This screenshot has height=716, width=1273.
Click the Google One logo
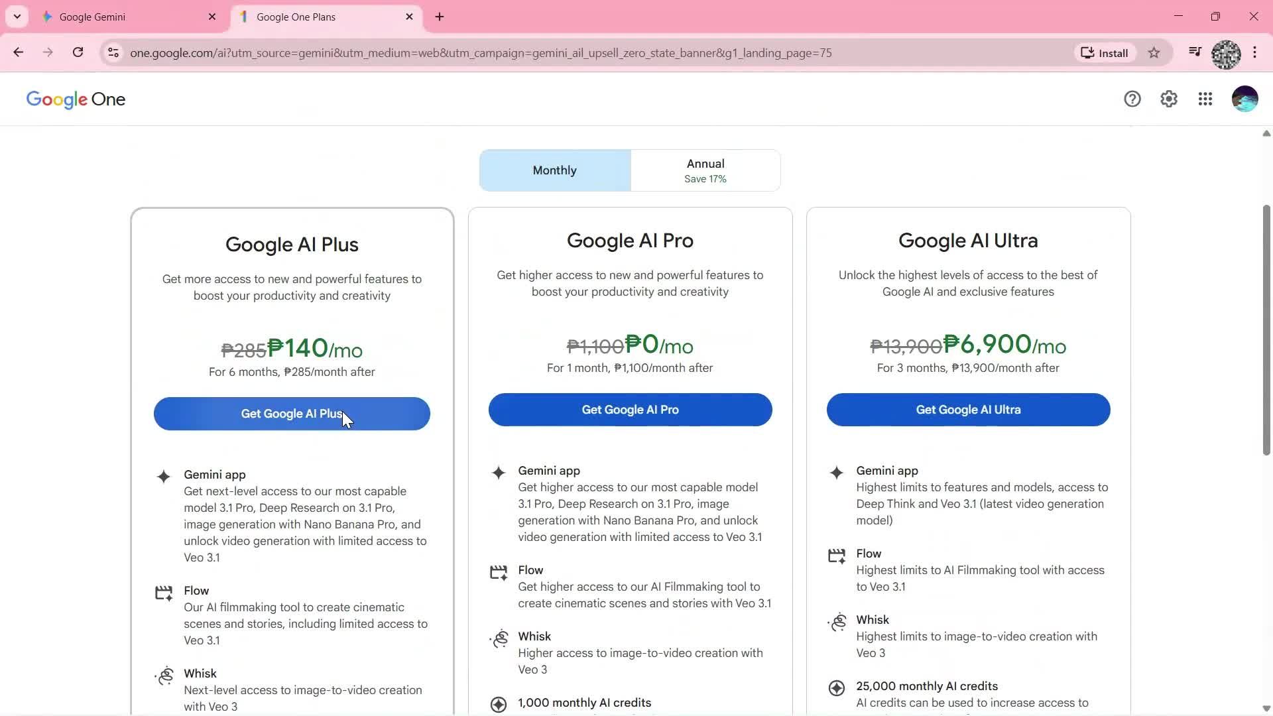pos(75,99)
